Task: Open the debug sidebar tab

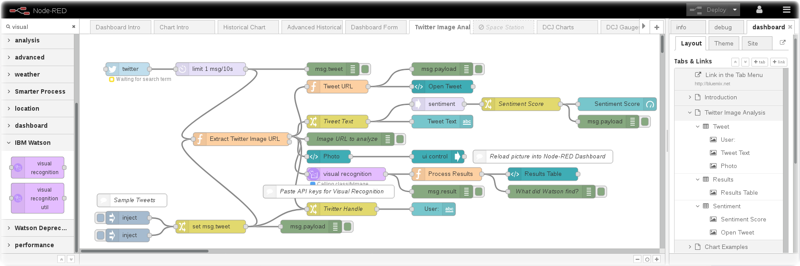Action: click(723, 27)
